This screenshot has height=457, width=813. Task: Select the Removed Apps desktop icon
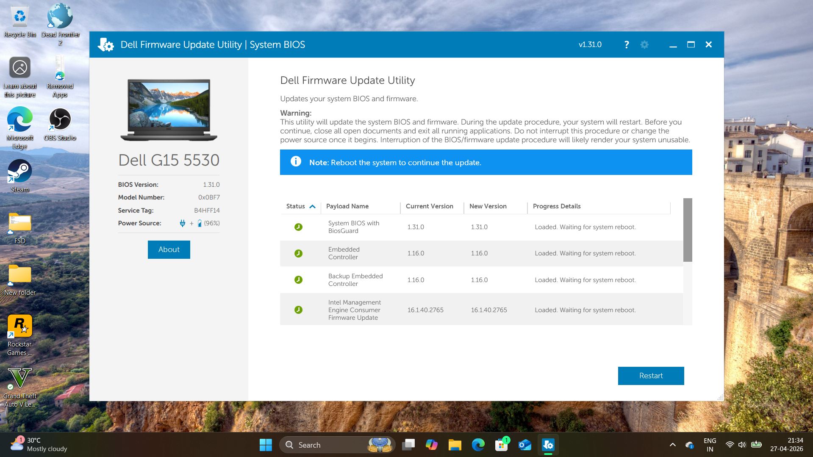(60, 77)
